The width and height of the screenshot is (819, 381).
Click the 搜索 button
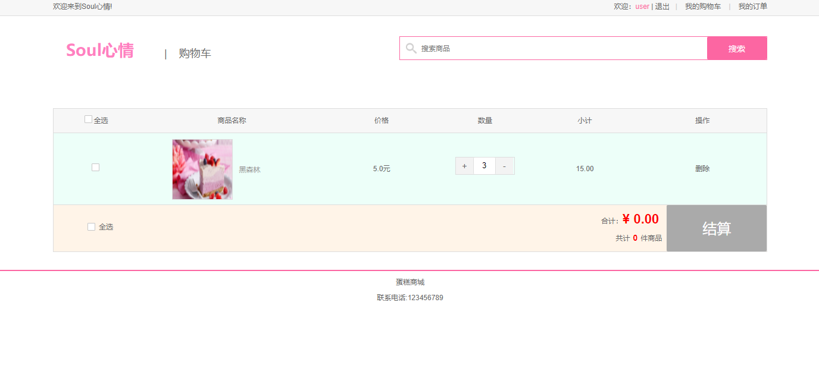(x=737, y=48)
